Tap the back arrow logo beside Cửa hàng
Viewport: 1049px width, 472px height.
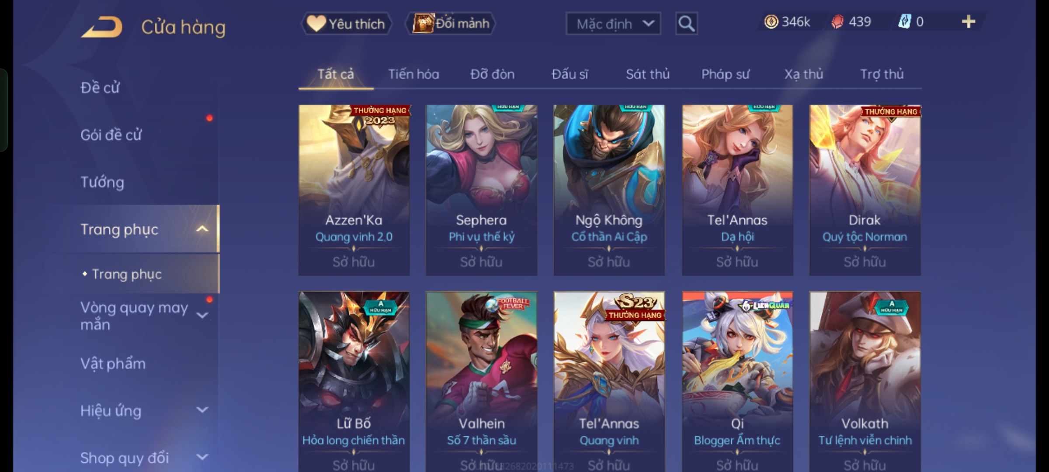[x=101, y=27]
